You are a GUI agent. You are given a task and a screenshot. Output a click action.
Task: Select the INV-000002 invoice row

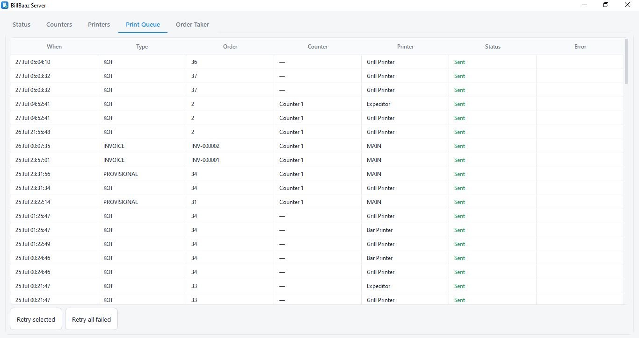317,146
